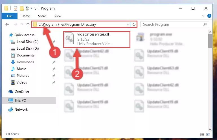
Task: Click the Downloads blue arrow icon
Action: 13,62
